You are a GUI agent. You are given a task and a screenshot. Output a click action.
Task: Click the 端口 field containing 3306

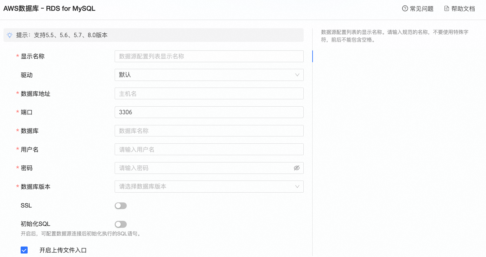click(209, 112)
